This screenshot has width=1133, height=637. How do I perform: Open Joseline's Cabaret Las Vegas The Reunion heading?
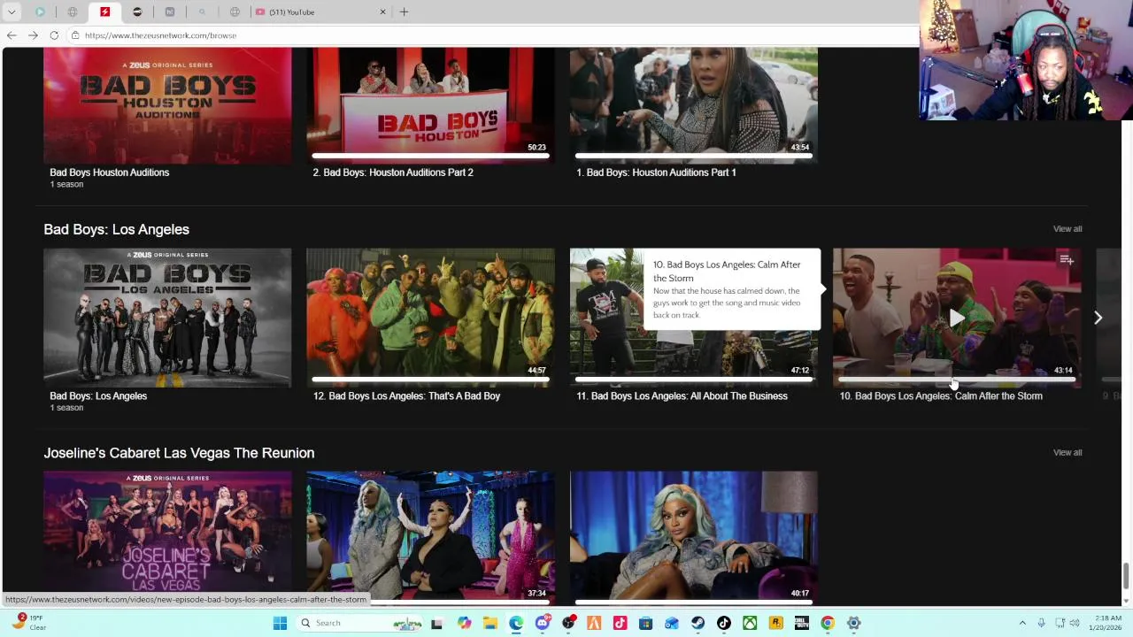coord(179,453)
